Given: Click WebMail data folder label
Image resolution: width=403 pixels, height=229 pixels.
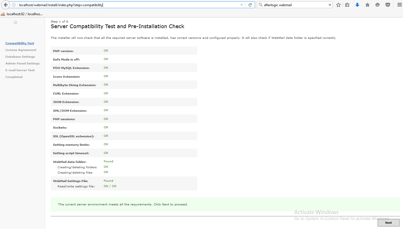Looking at the screenshot, I should coord(70,162).
